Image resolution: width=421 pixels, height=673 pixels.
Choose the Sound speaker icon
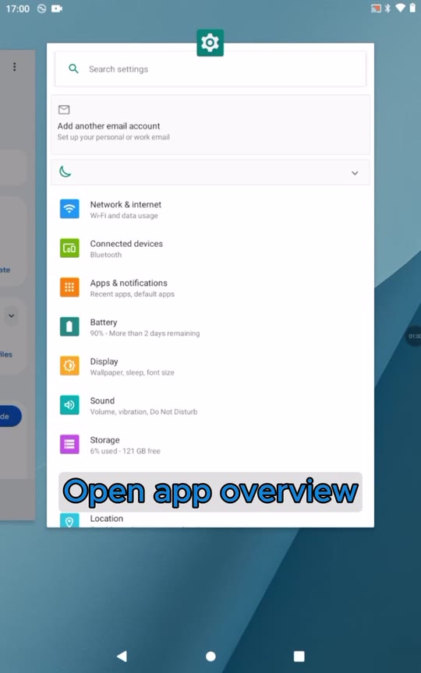click(x=69, y=405)
